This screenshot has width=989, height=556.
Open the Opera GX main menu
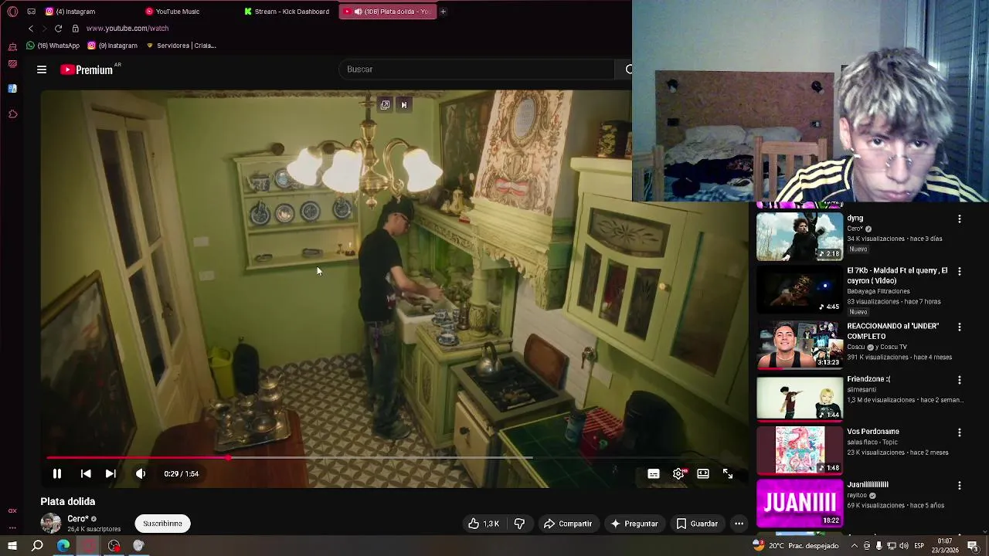tap(12, 12)
